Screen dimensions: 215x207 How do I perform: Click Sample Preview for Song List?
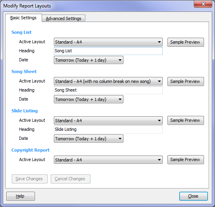(186, 42)
